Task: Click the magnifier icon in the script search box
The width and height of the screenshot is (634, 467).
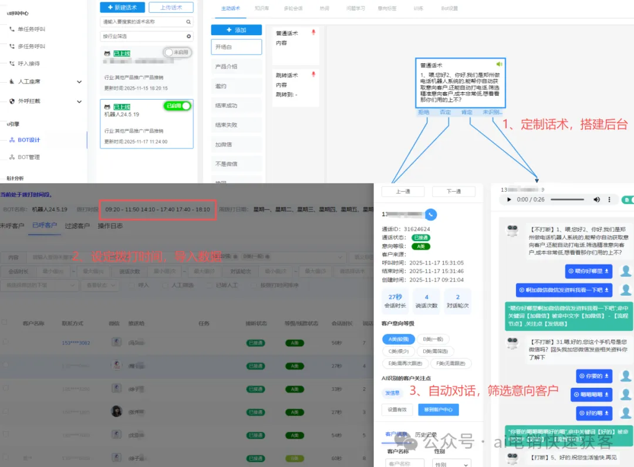Action: 189,22
